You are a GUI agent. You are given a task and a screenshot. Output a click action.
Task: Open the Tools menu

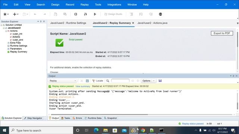tap(98, 4)
